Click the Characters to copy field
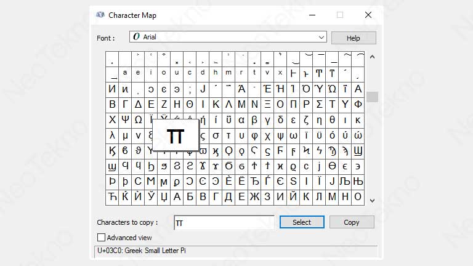 224,222
